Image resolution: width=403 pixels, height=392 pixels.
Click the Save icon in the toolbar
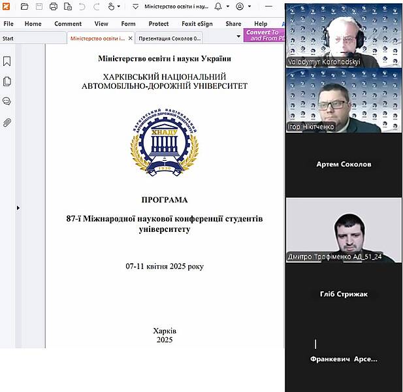coord(39,7)
